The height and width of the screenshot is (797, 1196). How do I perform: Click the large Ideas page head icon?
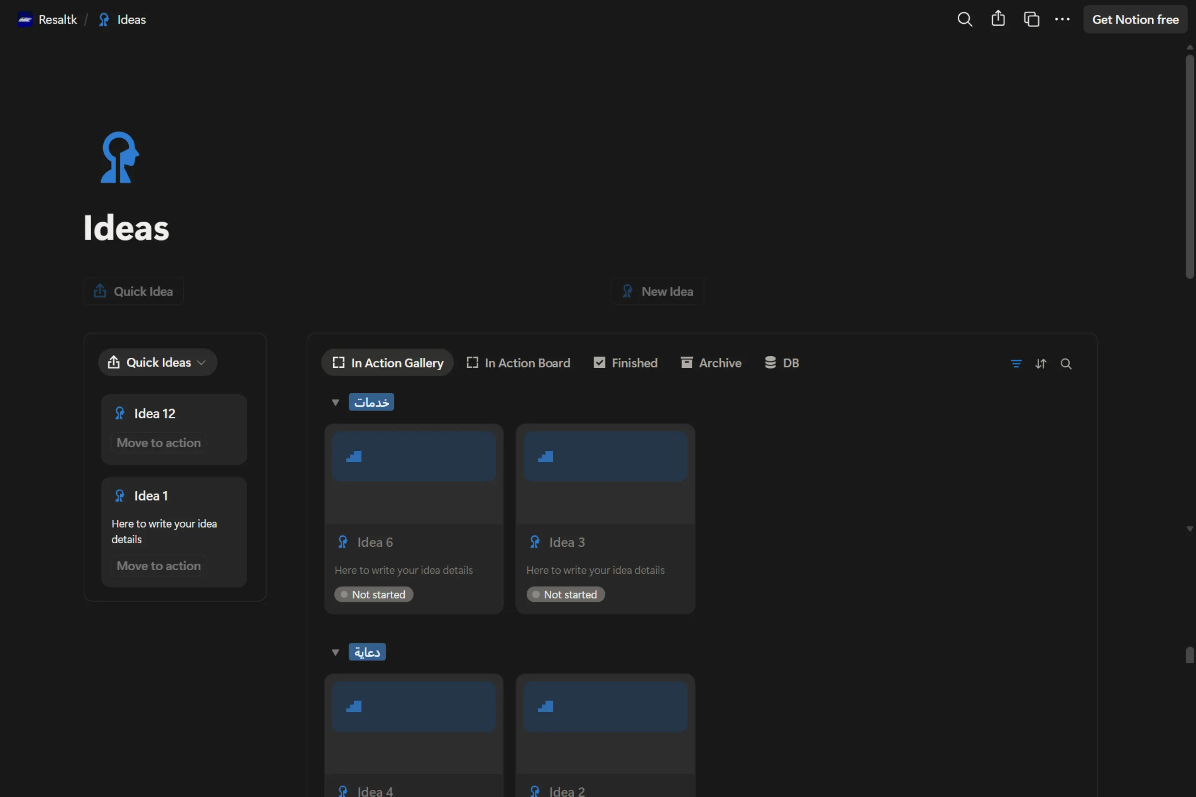[120, 157]
